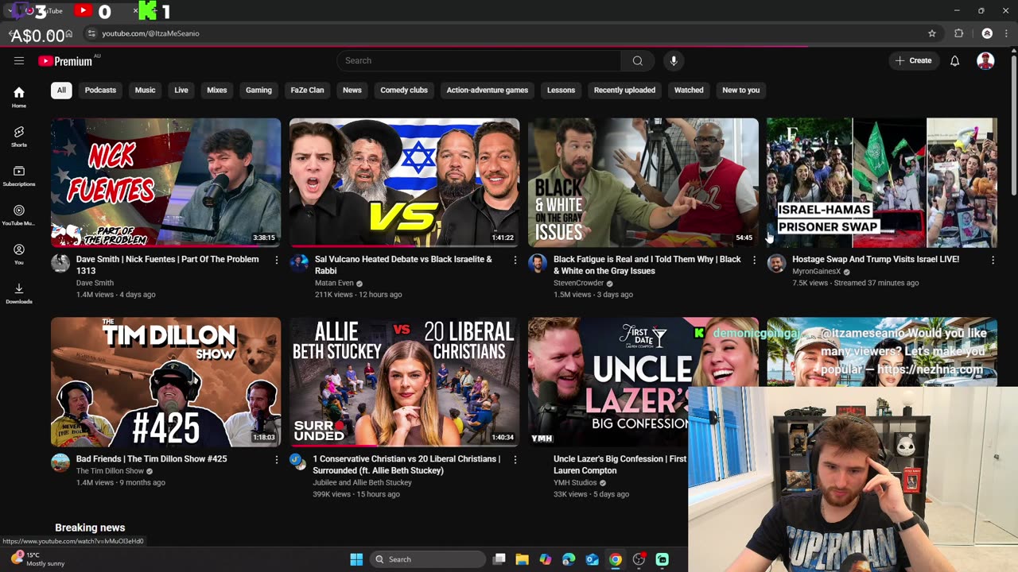
Task: Type in the YouTube search field
Action: [x=477, y=60]
